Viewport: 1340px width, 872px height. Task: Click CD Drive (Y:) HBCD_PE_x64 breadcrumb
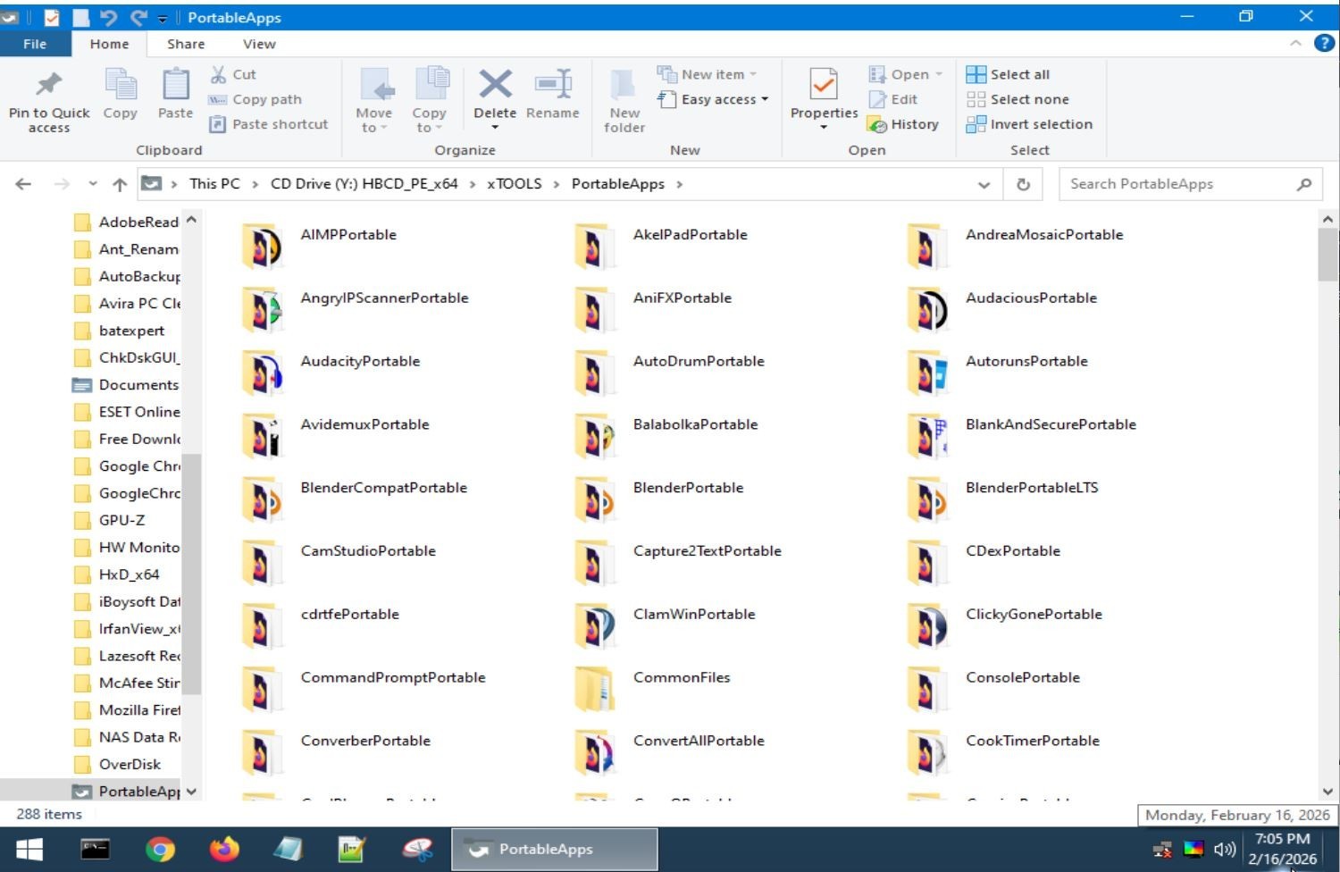(364, 184)
